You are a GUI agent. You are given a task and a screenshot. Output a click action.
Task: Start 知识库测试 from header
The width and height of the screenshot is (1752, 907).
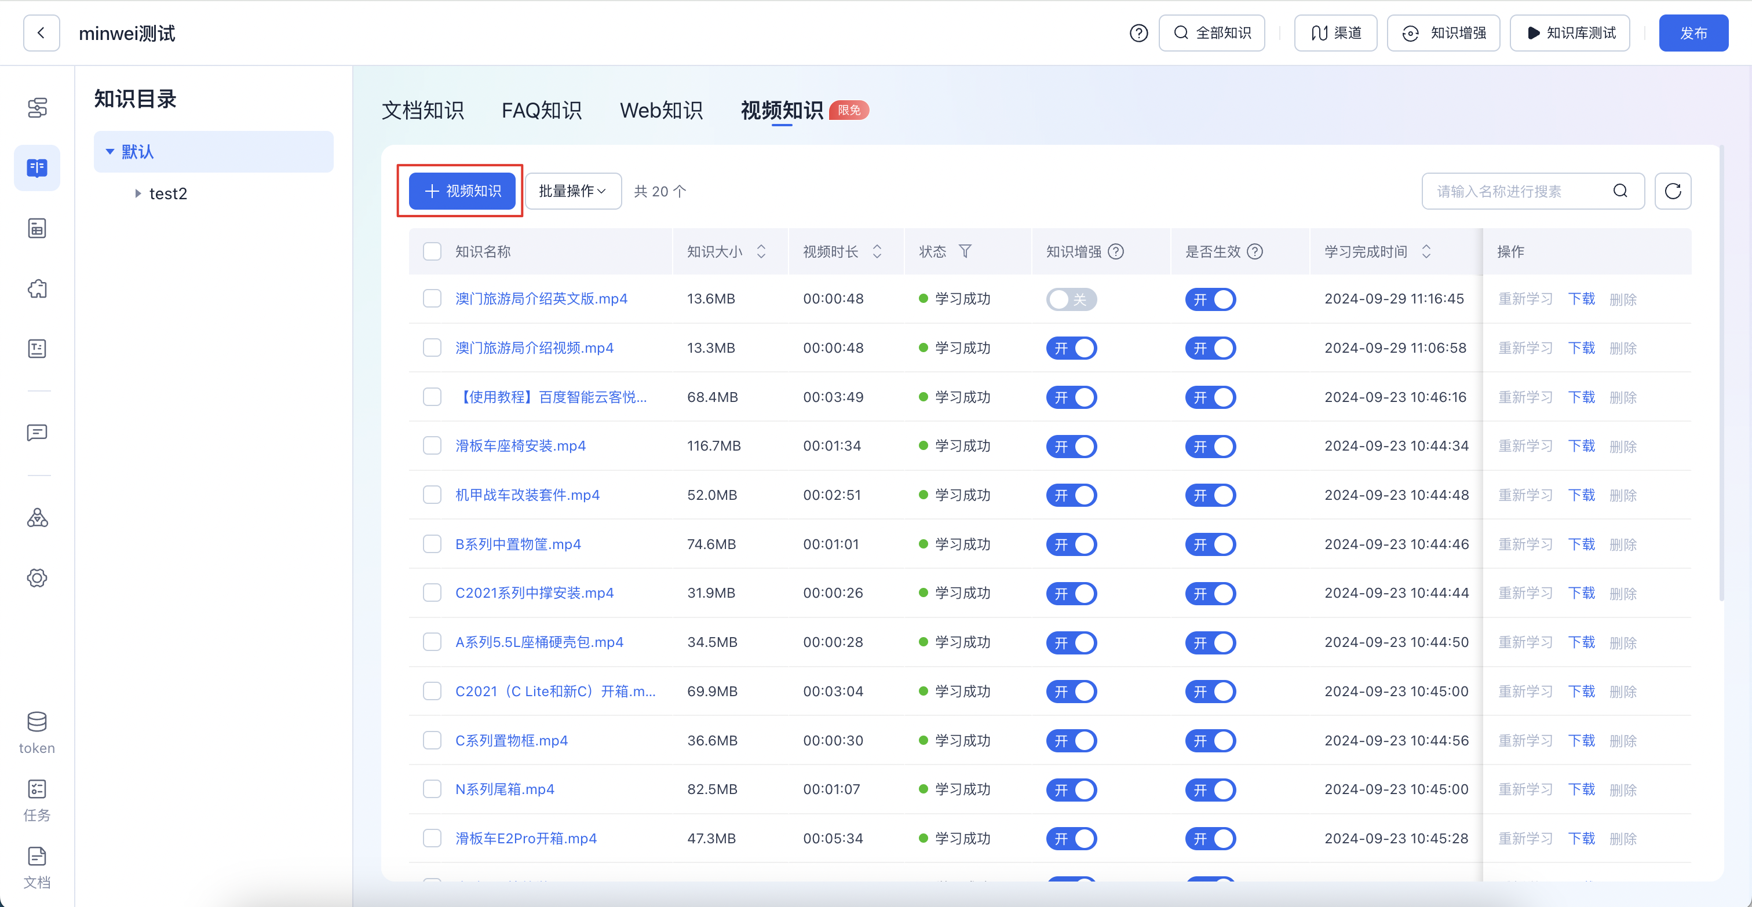(1570, 32)
